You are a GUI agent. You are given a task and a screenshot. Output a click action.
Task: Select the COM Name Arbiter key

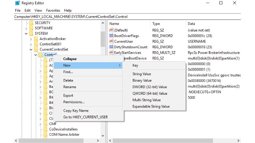[x=64, y=135]
